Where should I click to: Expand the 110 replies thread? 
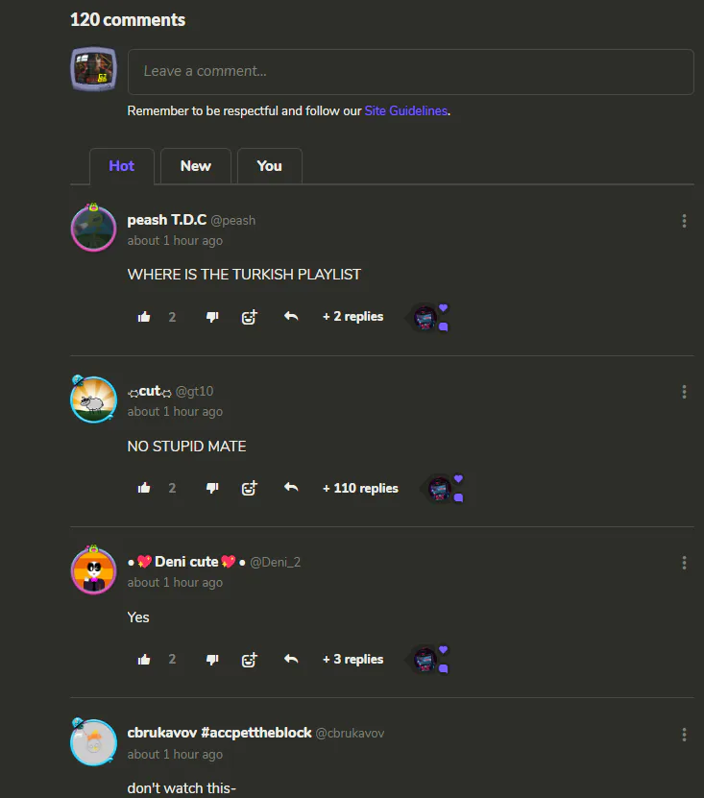360,488
